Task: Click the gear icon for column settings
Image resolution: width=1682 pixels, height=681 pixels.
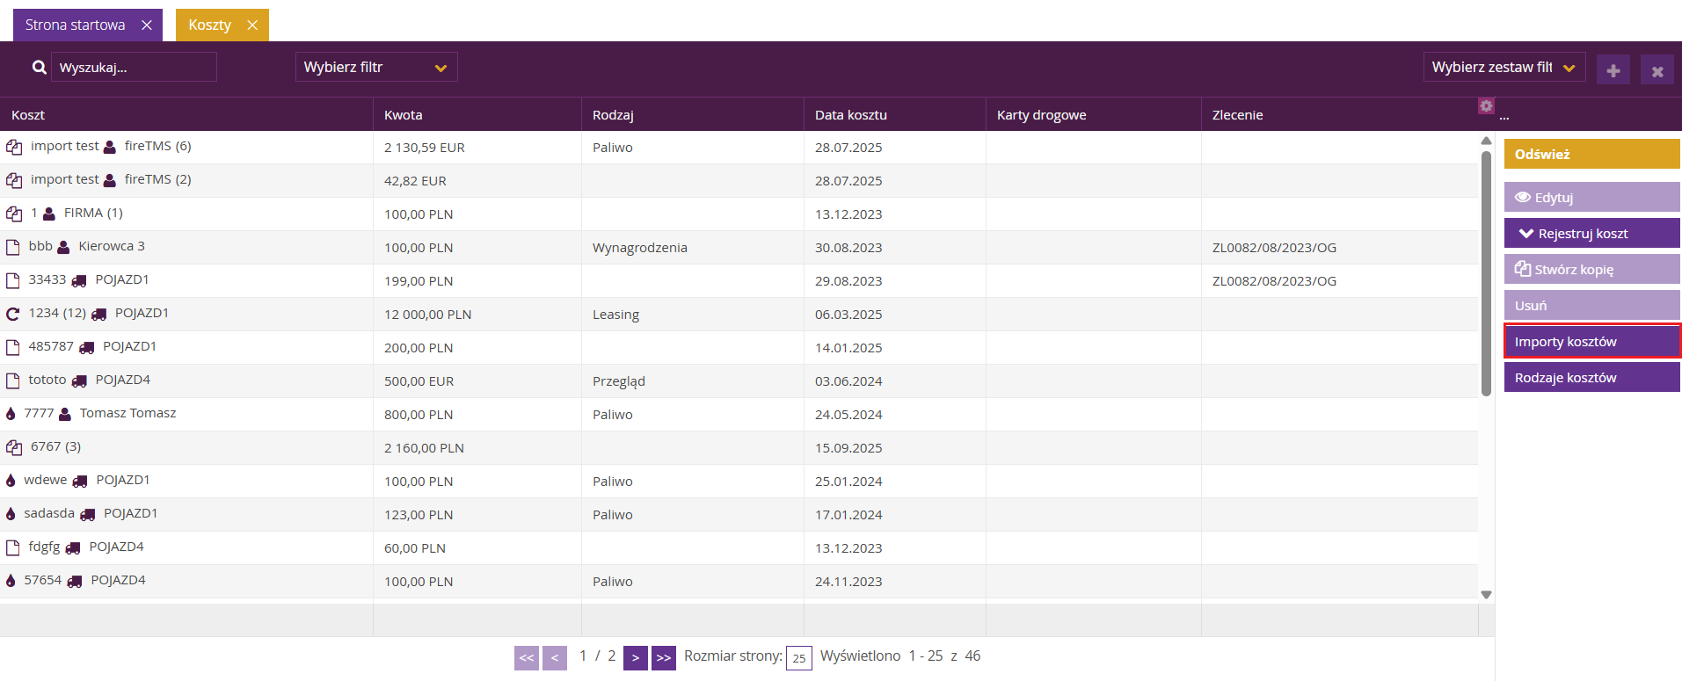Action: tap(1486, 105)
